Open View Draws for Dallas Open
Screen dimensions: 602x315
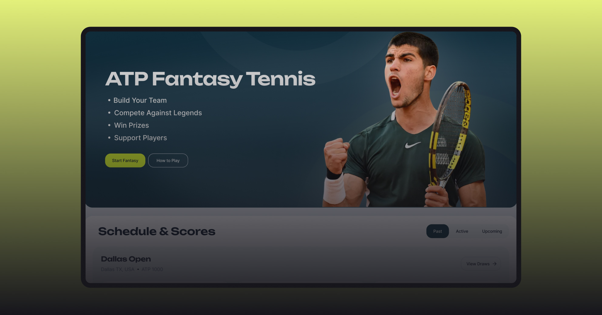(x=481, y=264)
